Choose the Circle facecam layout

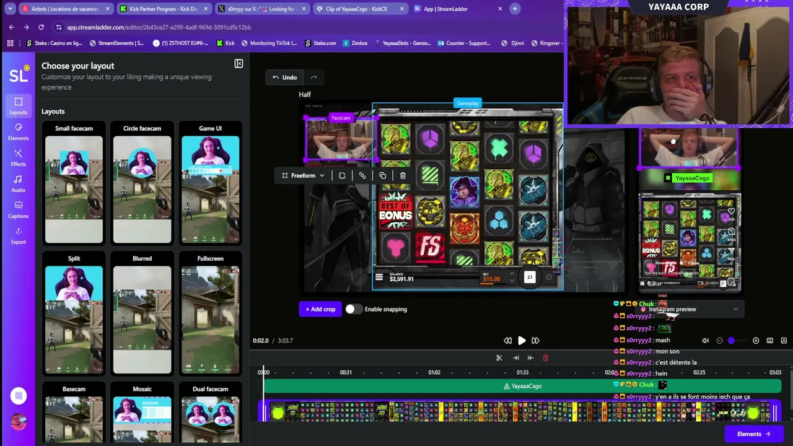click(x=142, y=183)
